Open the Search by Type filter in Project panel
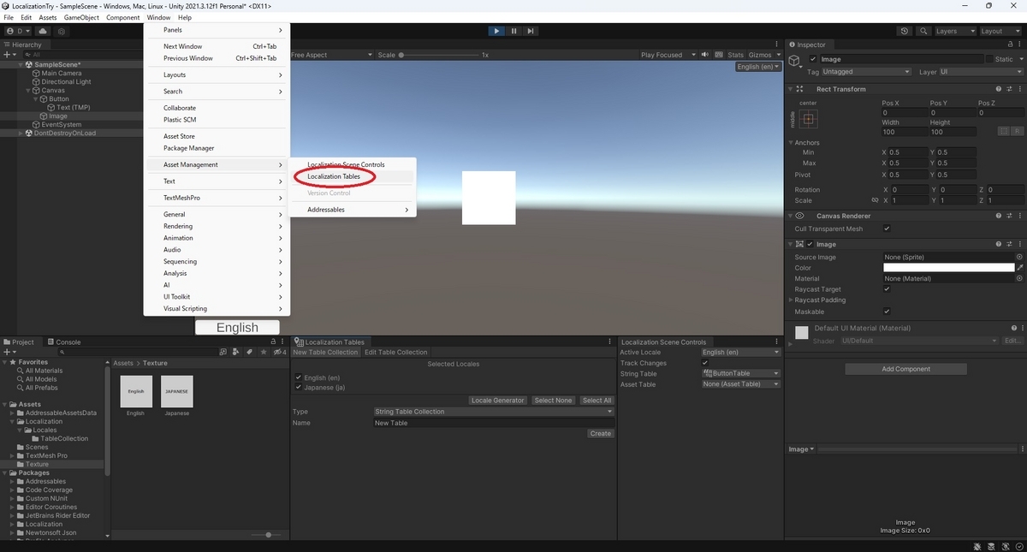The height and width of the screenshot is (552, 1027). (x=236, y=352)
